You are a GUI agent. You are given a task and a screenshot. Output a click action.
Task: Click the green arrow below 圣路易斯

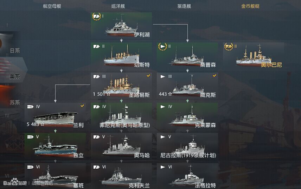tap(121, 101)
